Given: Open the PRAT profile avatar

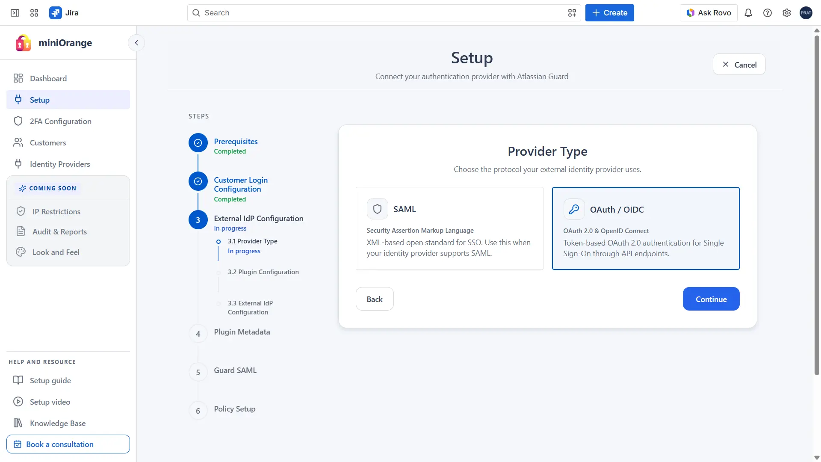Looking at the screenshot, I should coord(806,13).
